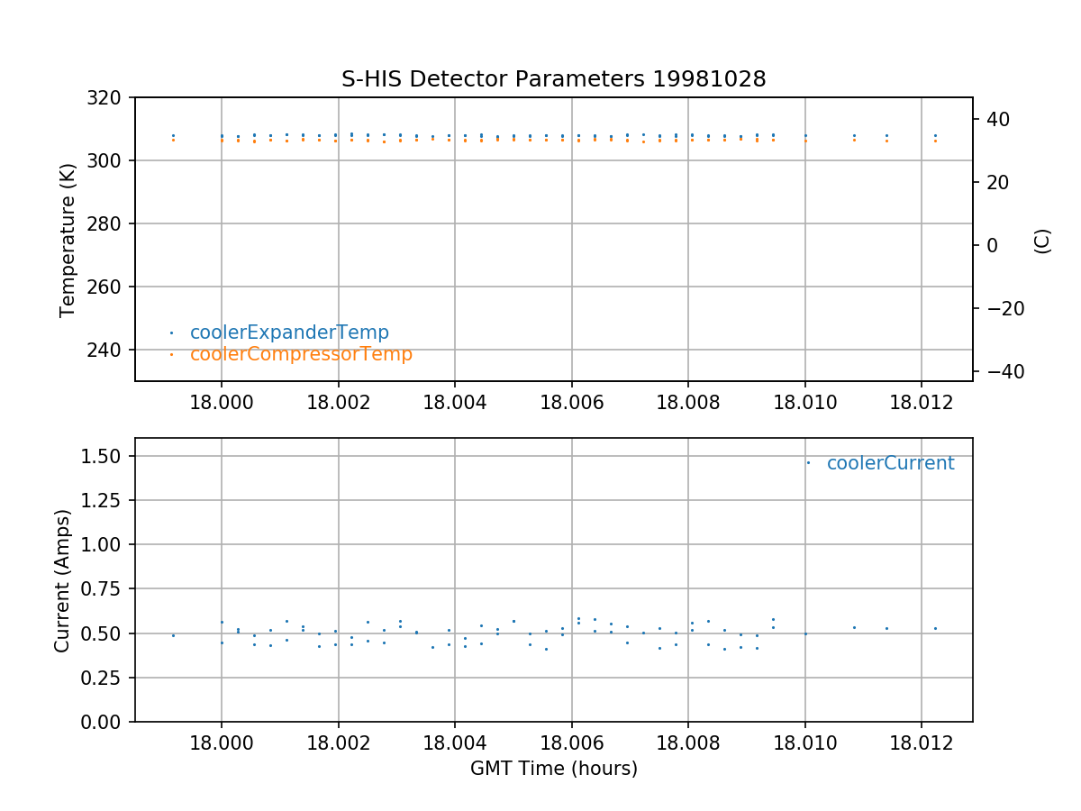The width and height of the screenshot is (1081, 811).
Task: Click the 18.006 tick under the current plot
Action: point(571,742)
